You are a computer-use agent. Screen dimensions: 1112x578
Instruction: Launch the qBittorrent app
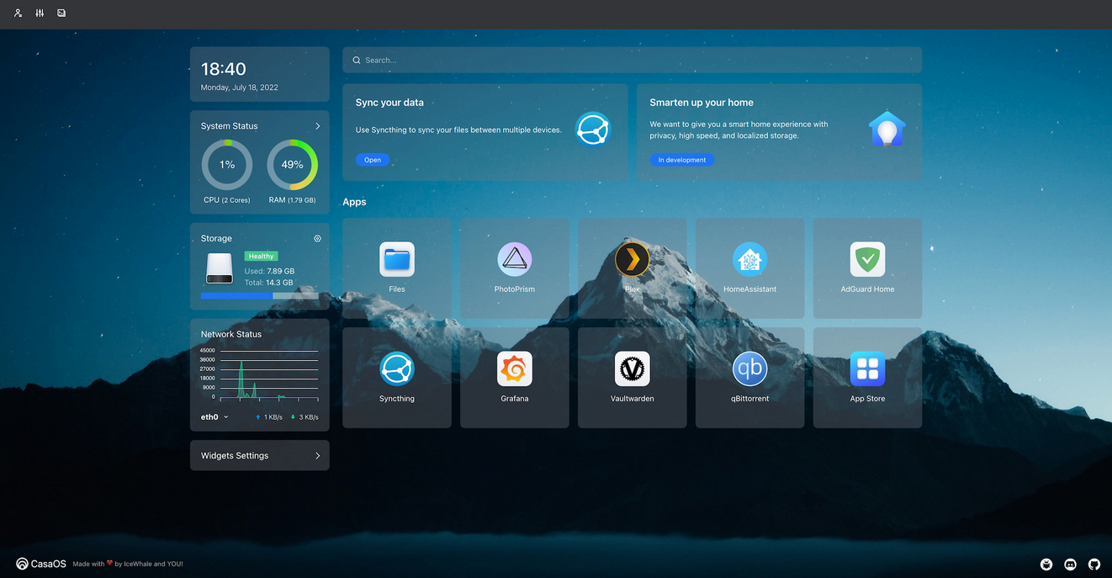pyautogui.click(x=749, y=369)
